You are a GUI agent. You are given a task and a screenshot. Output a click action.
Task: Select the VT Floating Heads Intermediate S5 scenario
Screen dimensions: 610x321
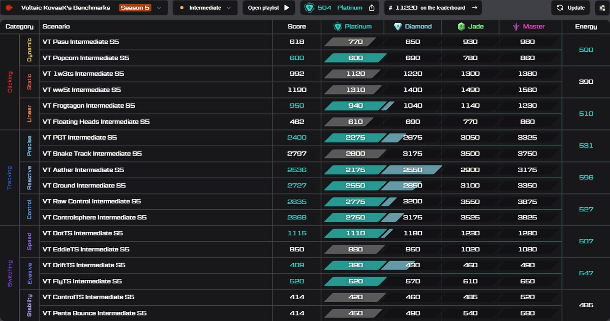[x=96, y=122]
